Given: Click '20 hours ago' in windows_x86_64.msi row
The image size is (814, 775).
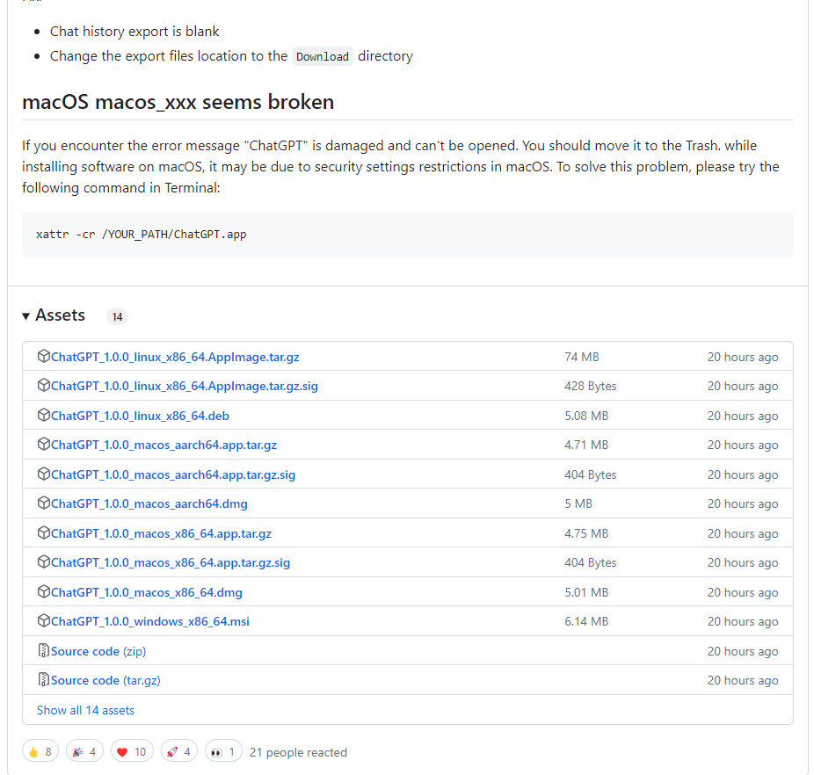Looking at the screenshot, I should click(x=743, y=622).
